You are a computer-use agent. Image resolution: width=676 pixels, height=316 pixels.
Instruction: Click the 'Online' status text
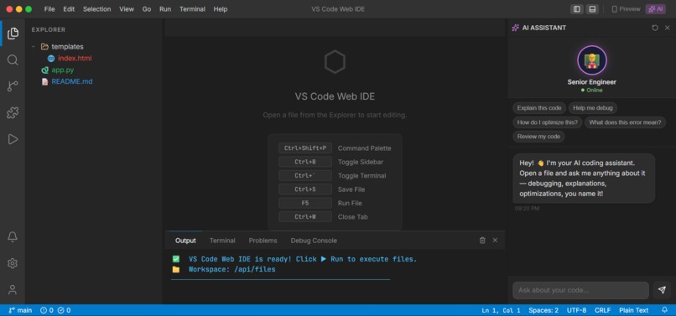click(595, 90)
